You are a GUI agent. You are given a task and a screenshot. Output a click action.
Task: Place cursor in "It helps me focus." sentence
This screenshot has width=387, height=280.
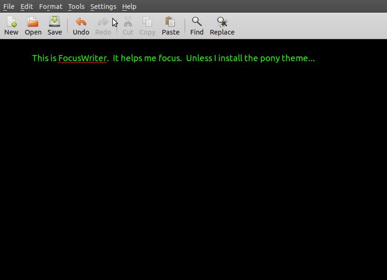click(x=147, y=58)
